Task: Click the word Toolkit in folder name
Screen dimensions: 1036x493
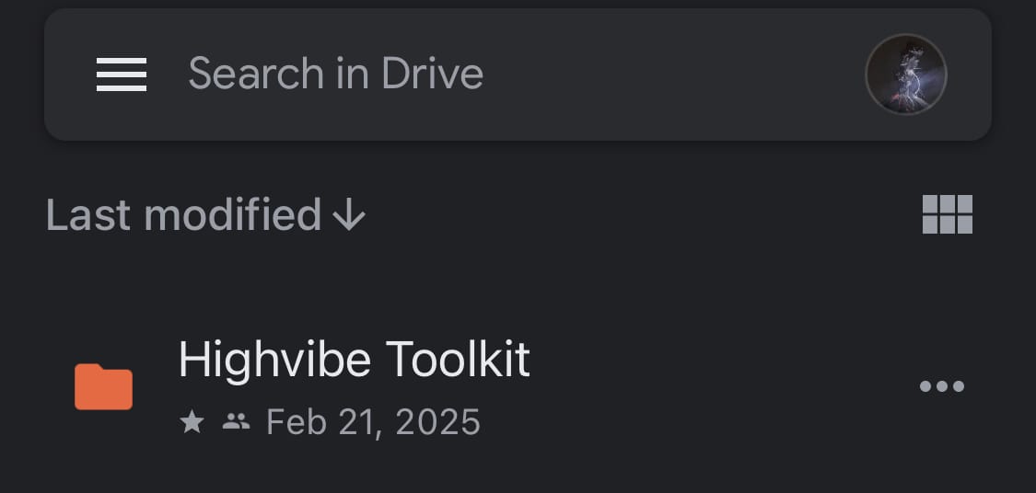Action: click(457, 360)
